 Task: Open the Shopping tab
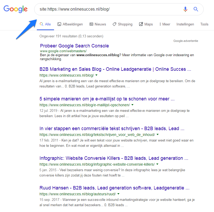pos(122,24)
